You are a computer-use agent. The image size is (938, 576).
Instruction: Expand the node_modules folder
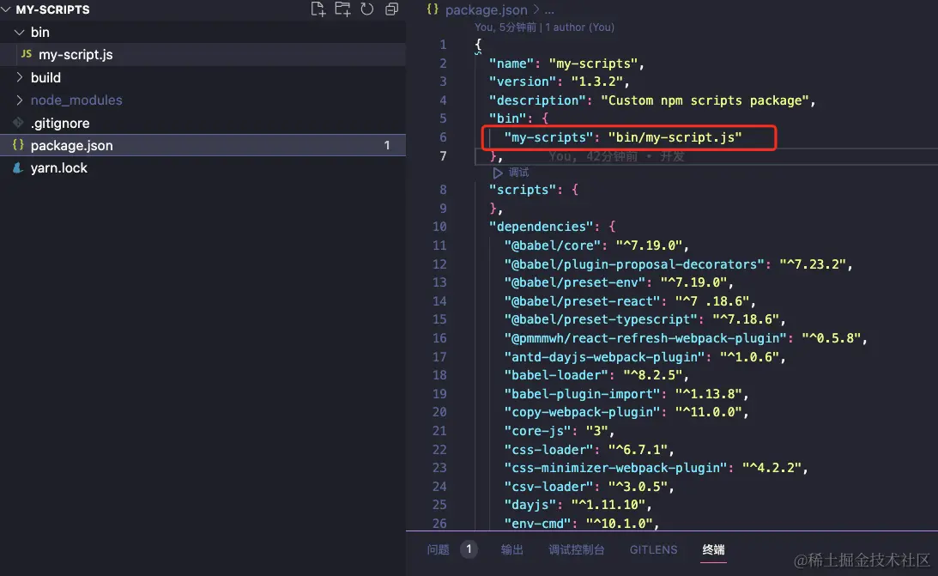(19, 100)
